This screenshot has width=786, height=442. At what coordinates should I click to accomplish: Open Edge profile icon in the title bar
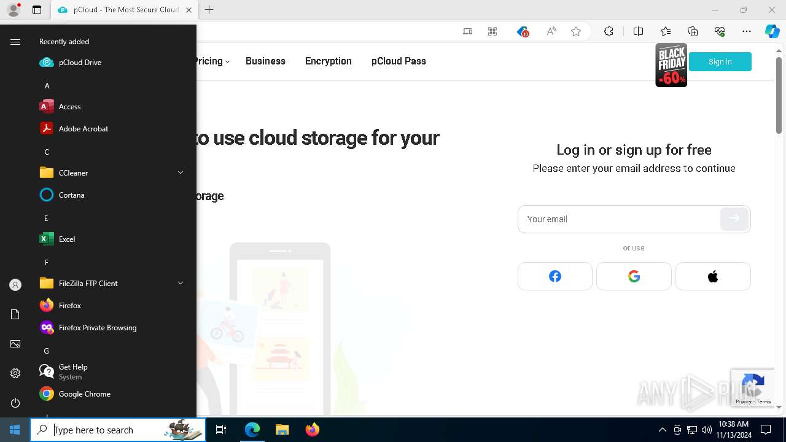click(x=14, y=10)
